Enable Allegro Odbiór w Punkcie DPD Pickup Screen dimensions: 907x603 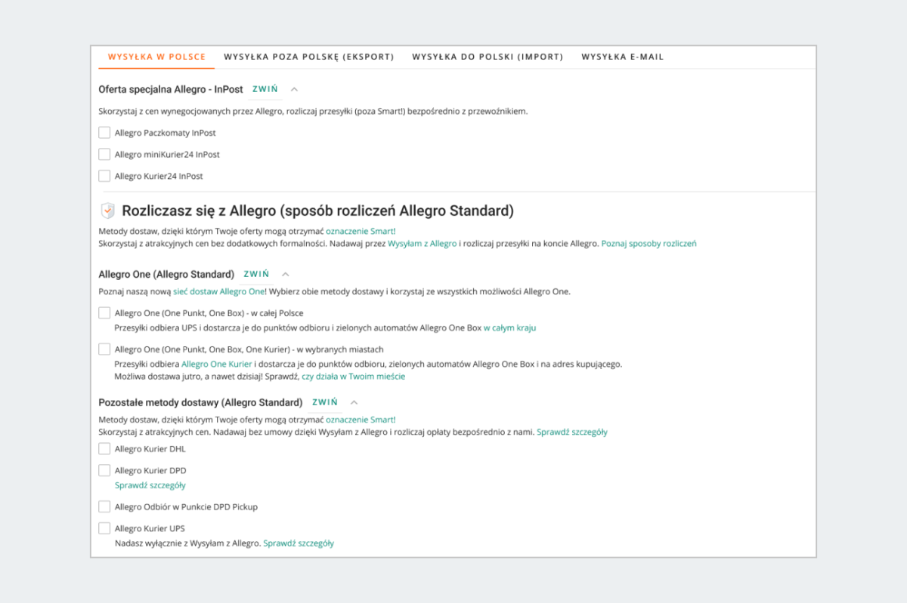104,506
